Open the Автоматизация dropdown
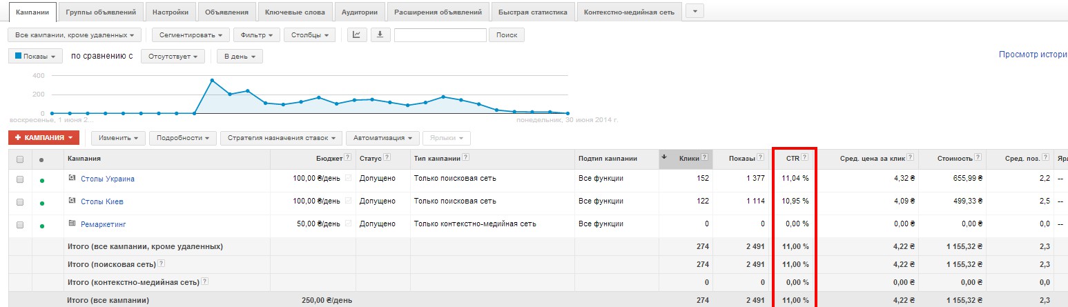Image resolution: width=1068 pixels, height=307 pixels. pyautogui.click(x=382, y=138)
